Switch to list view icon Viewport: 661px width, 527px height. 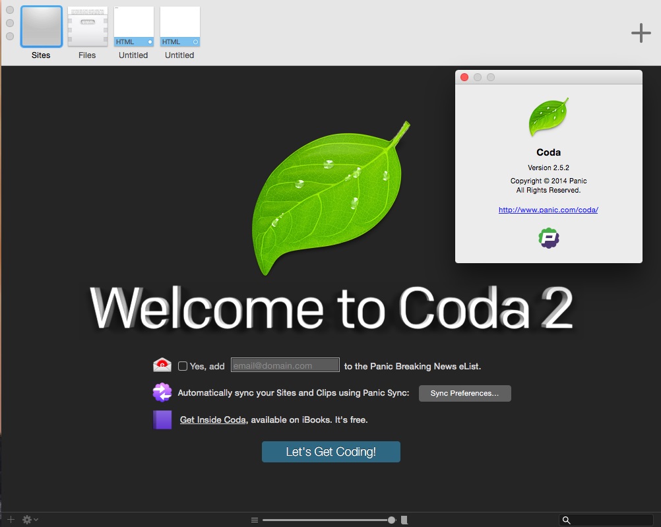tap(255, 520)
